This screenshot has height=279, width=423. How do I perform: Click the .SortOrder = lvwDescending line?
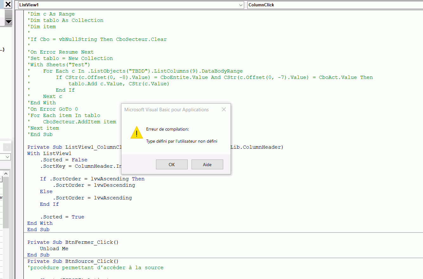[x=94, y=185]
